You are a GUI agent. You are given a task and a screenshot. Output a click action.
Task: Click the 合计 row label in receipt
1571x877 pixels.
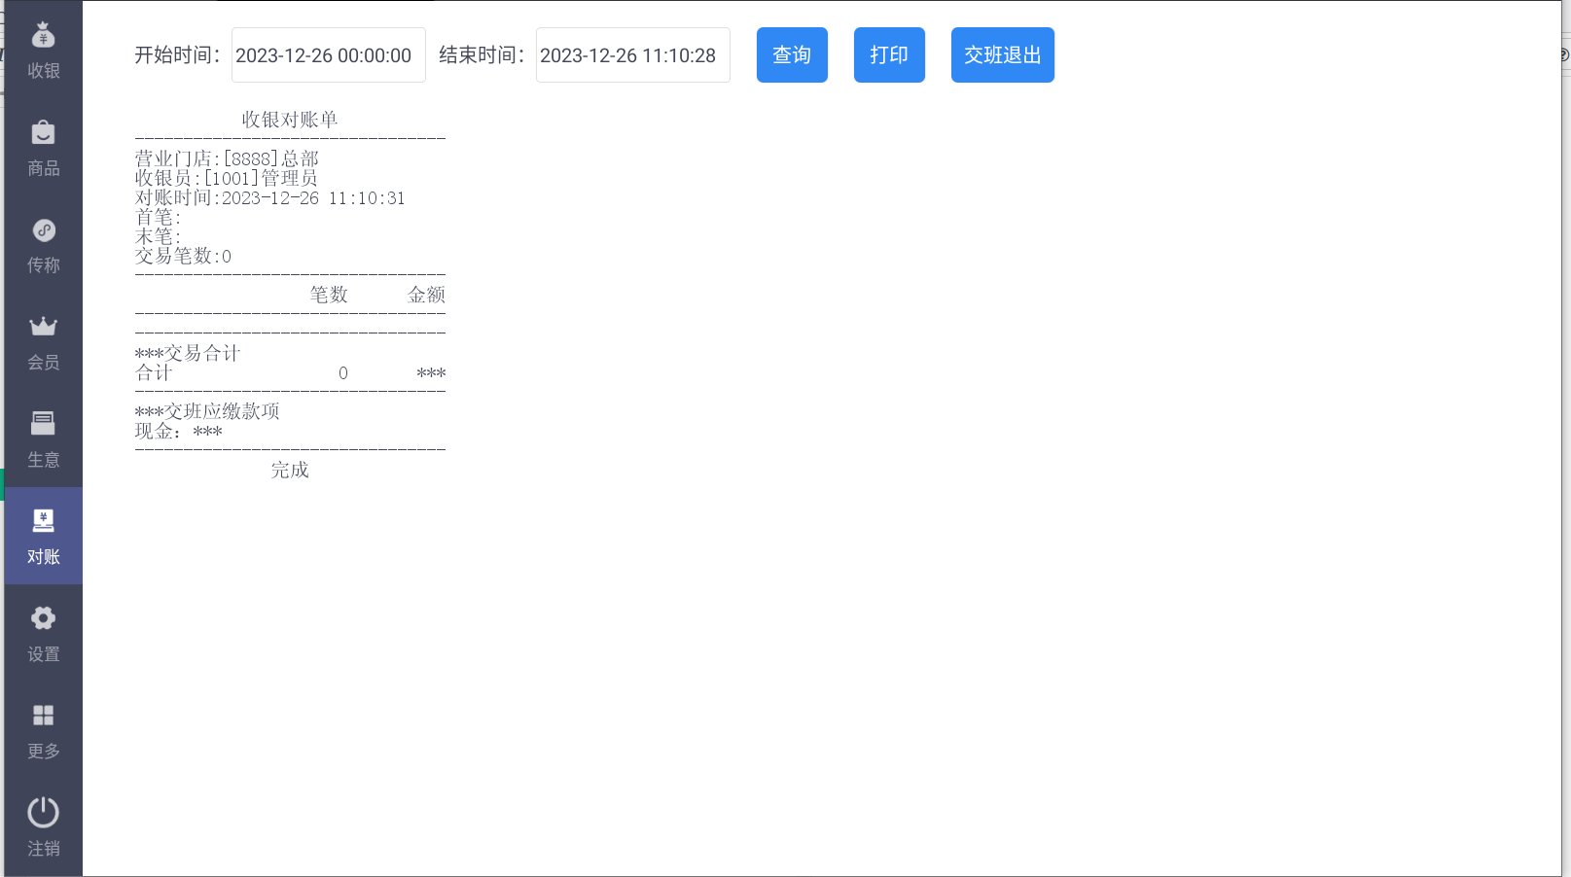coord(154,372)
